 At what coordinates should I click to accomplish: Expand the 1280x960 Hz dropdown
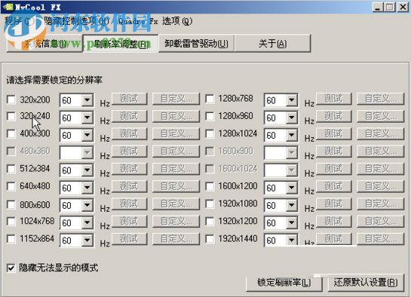click(x=292, y=118)
